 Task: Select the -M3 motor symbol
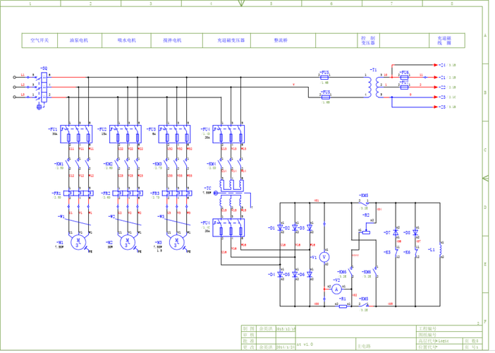176,243
